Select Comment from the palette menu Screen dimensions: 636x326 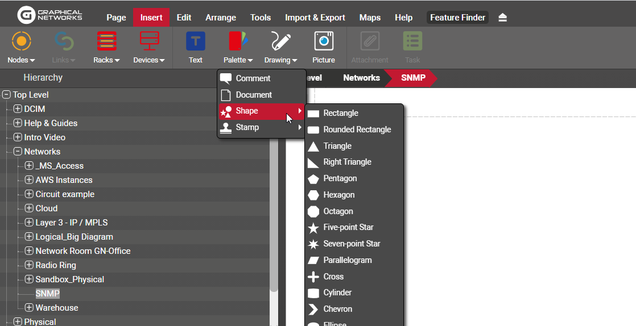point(253,78)
